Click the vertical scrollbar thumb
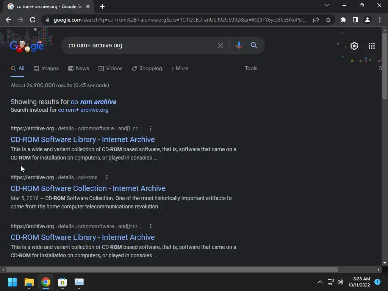388x291 pixels. 385,66
